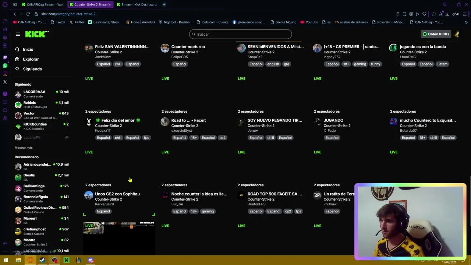The height and width of the screenshot is (265, 471).
Task: Open WhatsApp in the Opera sidebar
Action: 5,66
